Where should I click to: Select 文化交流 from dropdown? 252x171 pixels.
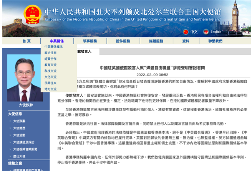click(x=50, y=77)
